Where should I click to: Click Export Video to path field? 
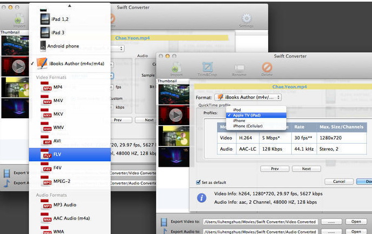tap(260, 222)
